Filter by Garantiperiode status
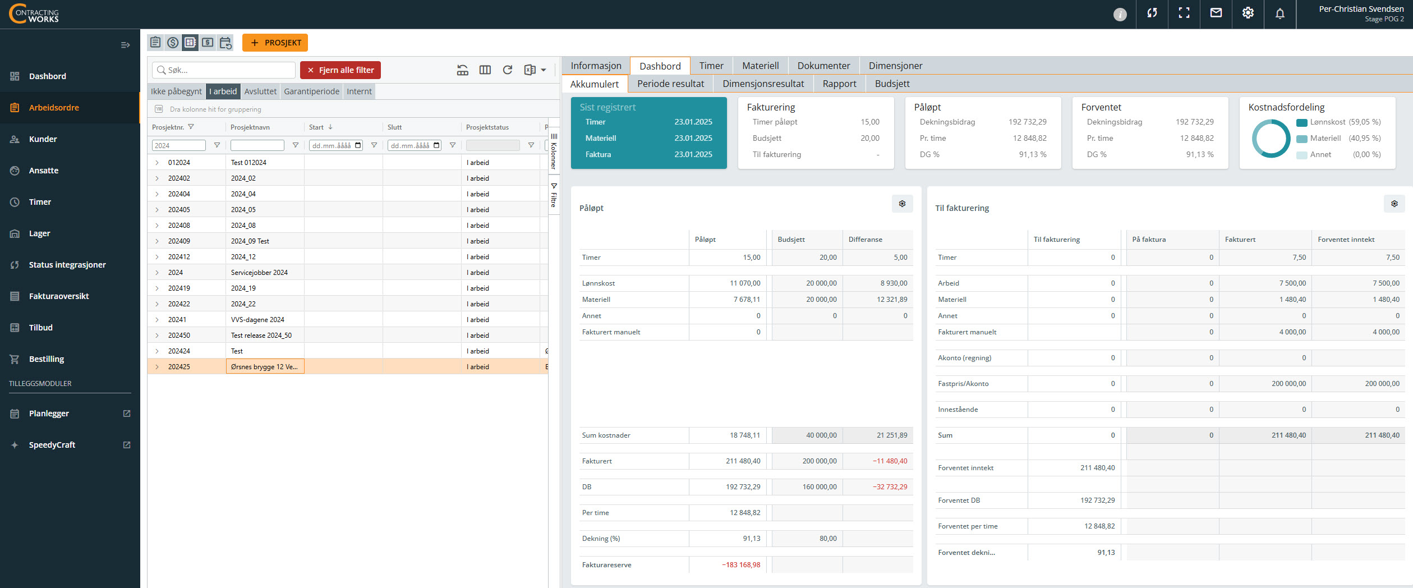The width and height of the screenshot is (1413, 588). click(311, 91)
